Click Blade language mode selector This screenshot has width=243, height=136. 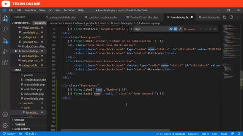pyautogui.click(x=224, y=134)
